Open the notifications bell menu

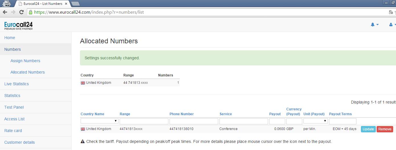click(374, 25)
